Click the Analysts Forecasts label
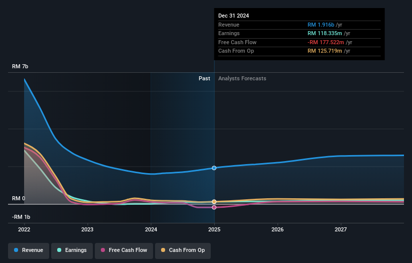The width and height of the screenshot is (412, 263). click(242, 78)
